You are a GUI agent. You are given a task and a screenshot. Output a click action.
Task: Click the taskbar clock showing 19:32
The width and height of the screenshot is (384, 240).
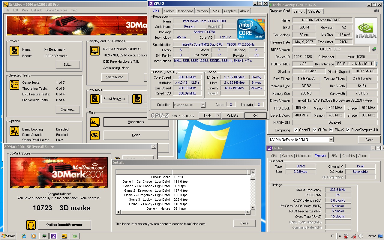click(371, 236)
